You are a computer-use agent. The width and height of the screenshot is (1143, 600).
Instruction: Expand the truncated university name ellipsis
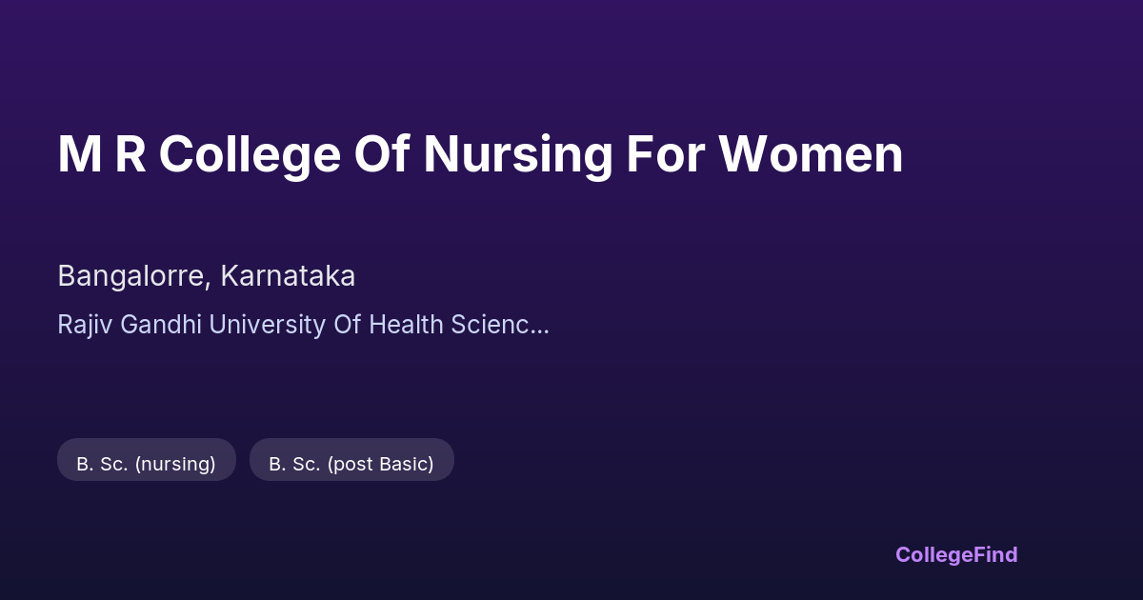[x=540, y=326]
